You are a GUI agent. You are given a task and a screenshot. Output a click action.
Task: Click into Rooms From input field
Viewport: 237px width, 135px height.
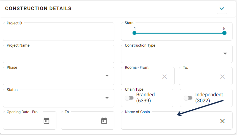pos(142,77)
